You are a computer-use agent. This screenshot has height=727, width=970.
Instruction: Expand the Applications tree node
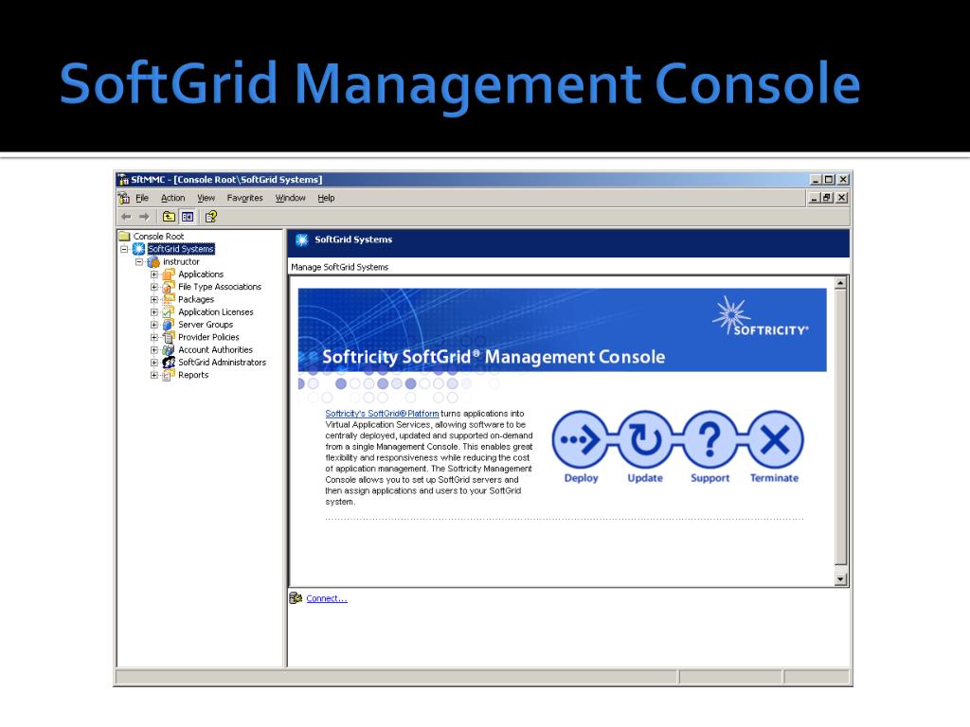[154, 275]
